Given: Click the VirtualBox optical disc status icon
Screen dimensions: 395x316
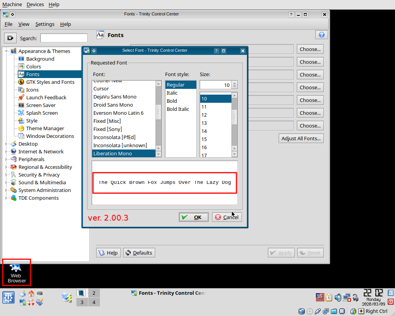Looking at the screenshot, I should 310,311.
